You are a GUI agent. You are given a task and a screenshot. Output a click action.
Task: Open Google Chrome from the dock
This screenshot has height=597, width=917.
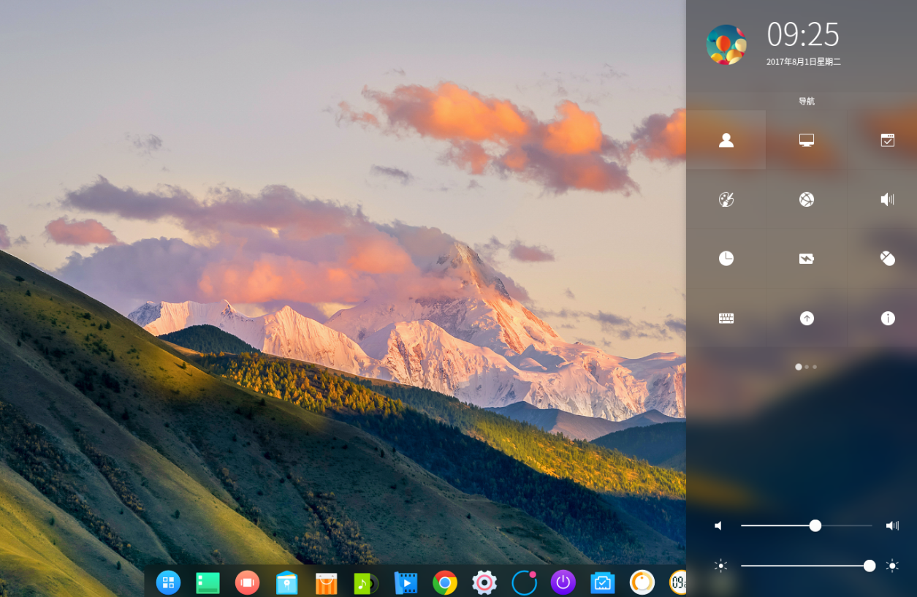click(x=444, y=582)
